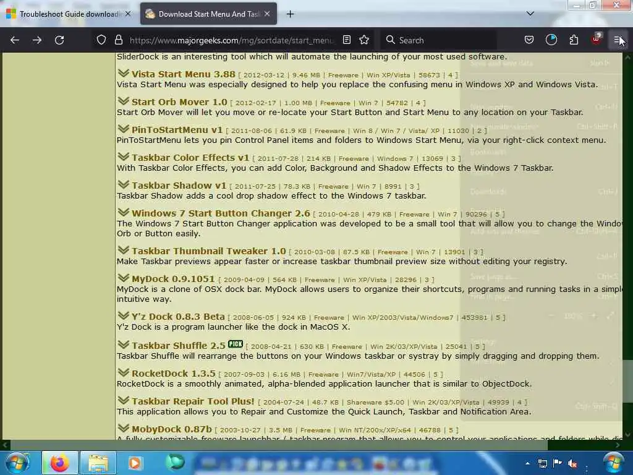The height and width of the screenshot is (475, 633).
Task: Click download arrow beside RocketDock
Action: (123, 372)
